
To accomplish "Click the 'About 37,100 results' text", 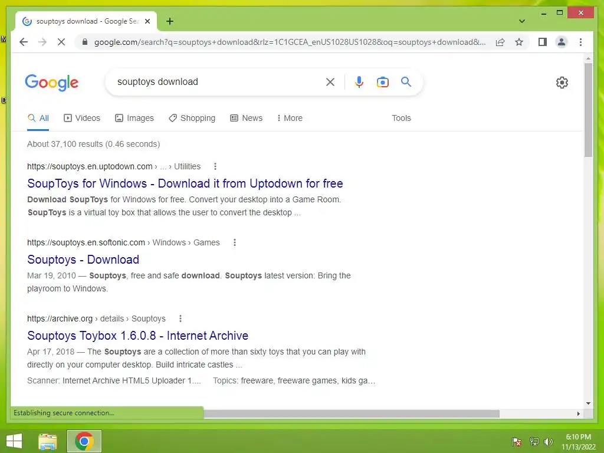I will 93,144.
